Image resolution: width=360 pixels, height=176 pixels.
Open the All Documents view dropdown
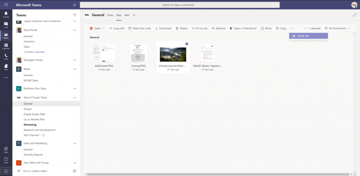(337, 28)
